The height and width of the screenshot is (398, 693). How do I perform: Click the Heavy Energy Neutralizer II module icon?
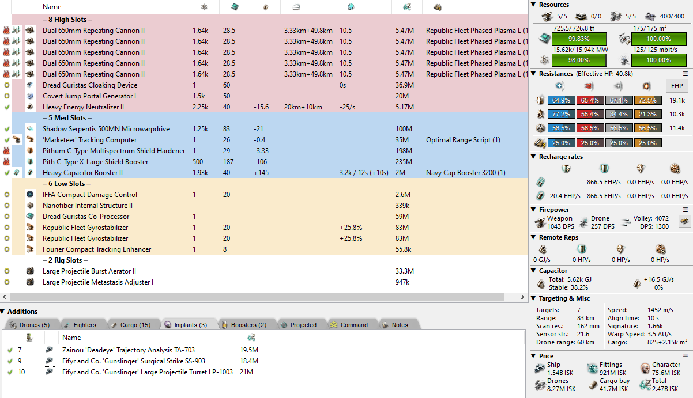30,107
